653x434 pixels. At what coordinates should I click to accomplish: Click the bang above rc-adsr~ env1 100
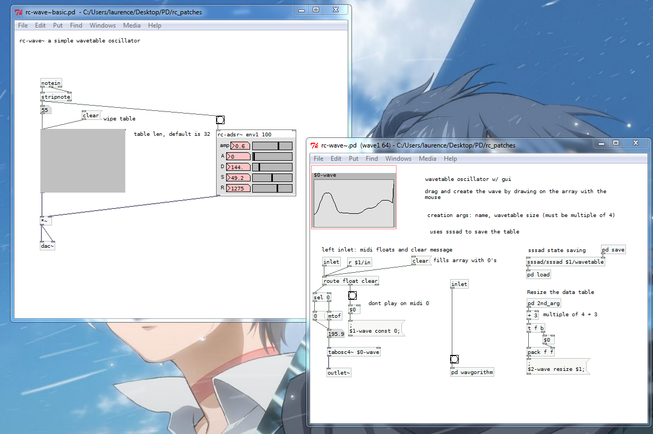pyautogui.click(x=220, y=120)
